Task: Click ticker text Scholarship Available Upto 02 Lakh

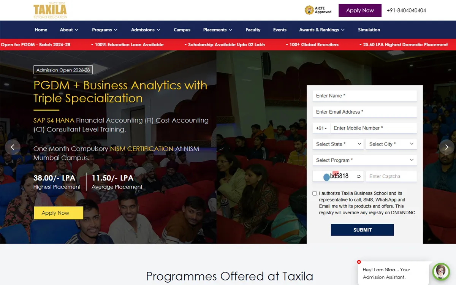Action: (225, 44)
